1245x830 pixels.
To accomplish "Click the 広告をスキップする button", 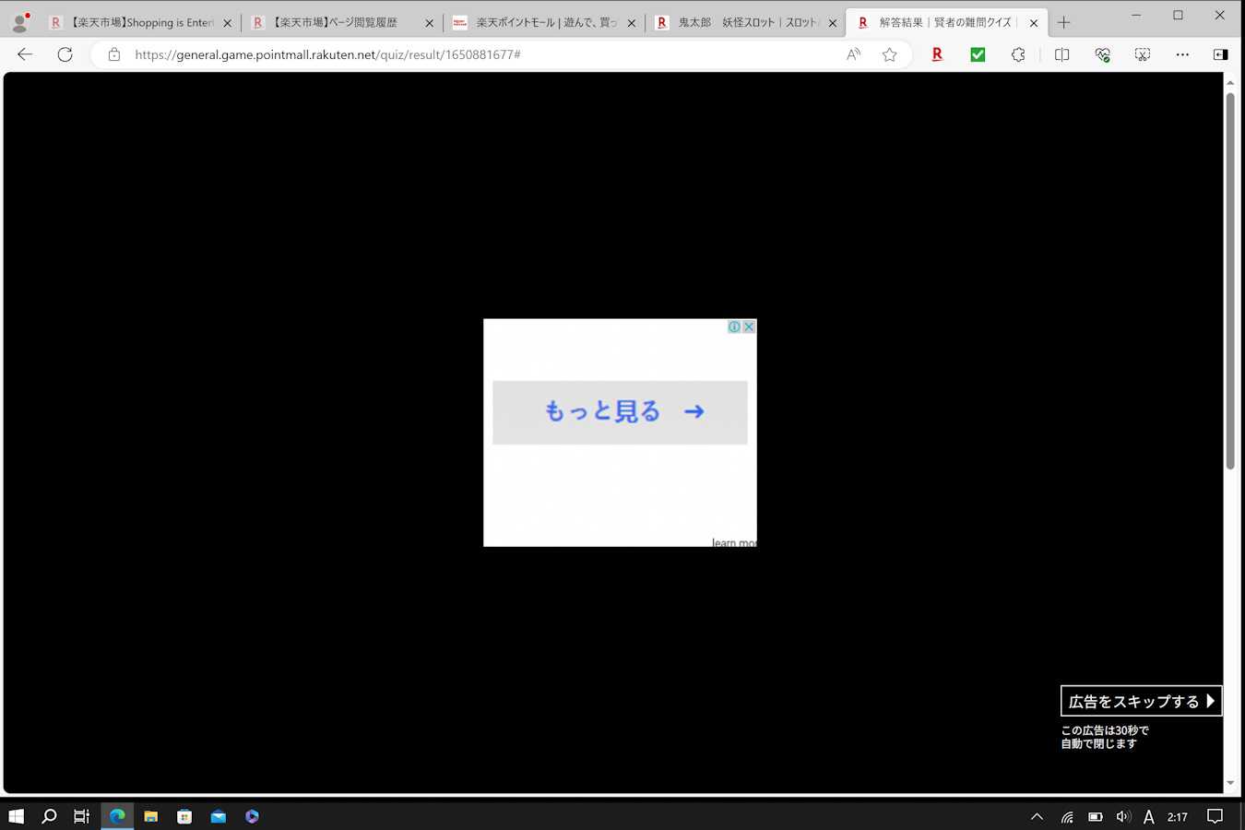I will pyautogui.click(x=1141, y=701).
